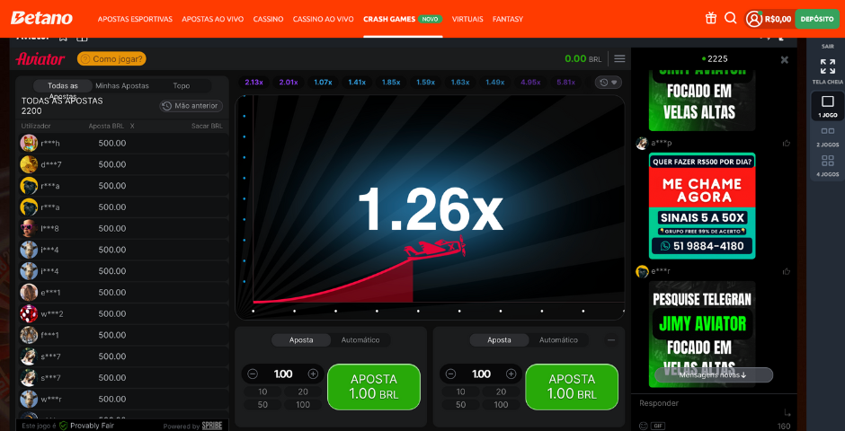This screenshot has height=431, width=845.
Task: Open Como jogar? help
Action: point(111,58)
